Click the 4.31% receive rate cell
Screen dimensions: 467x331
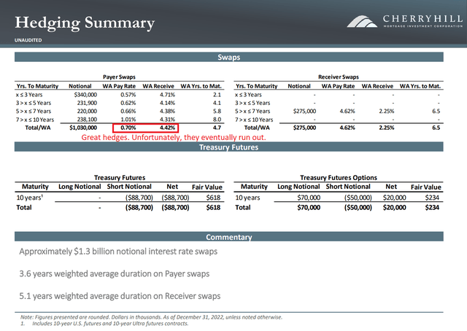click(167, 120)
